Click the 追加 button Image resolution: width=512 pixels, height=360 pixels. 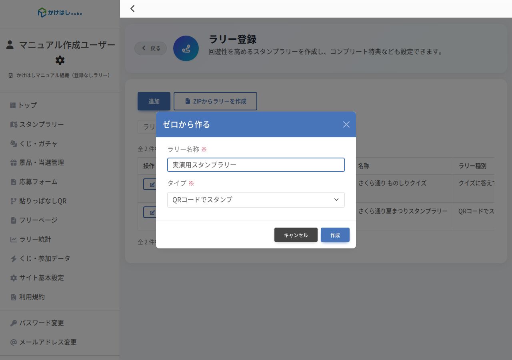click(154, 101)
